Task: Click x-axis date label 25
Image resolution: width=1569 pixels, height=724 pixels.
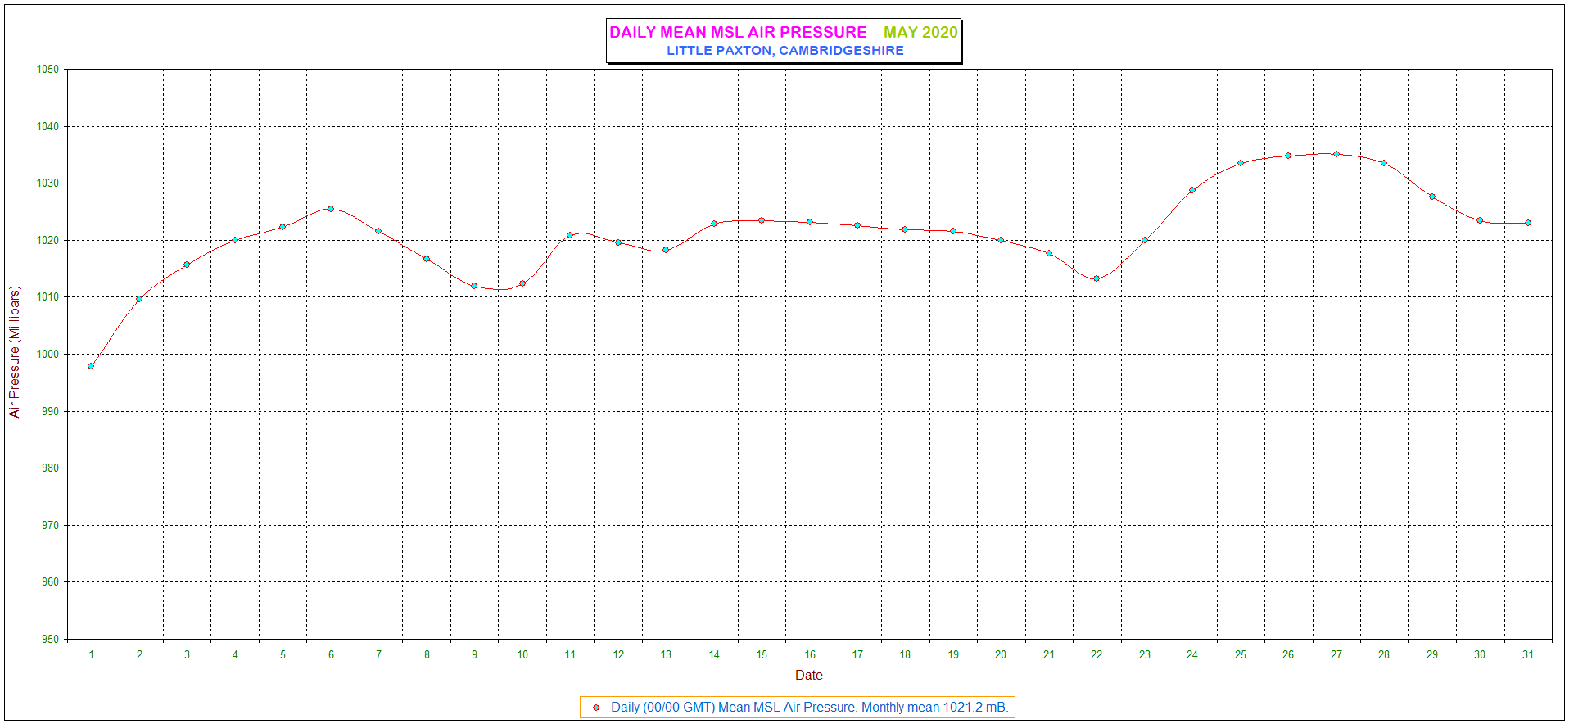Action: click(1241, 654)
